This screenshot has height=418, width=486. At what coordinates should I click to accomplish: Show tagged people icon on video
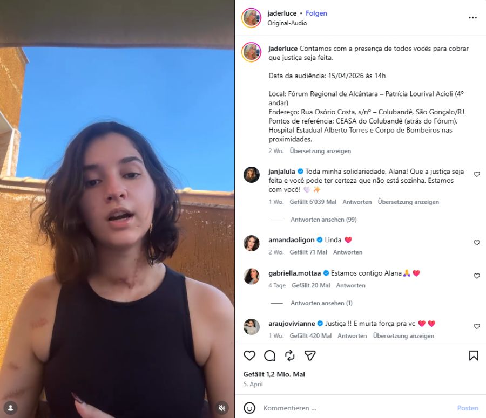coord(10,408)
